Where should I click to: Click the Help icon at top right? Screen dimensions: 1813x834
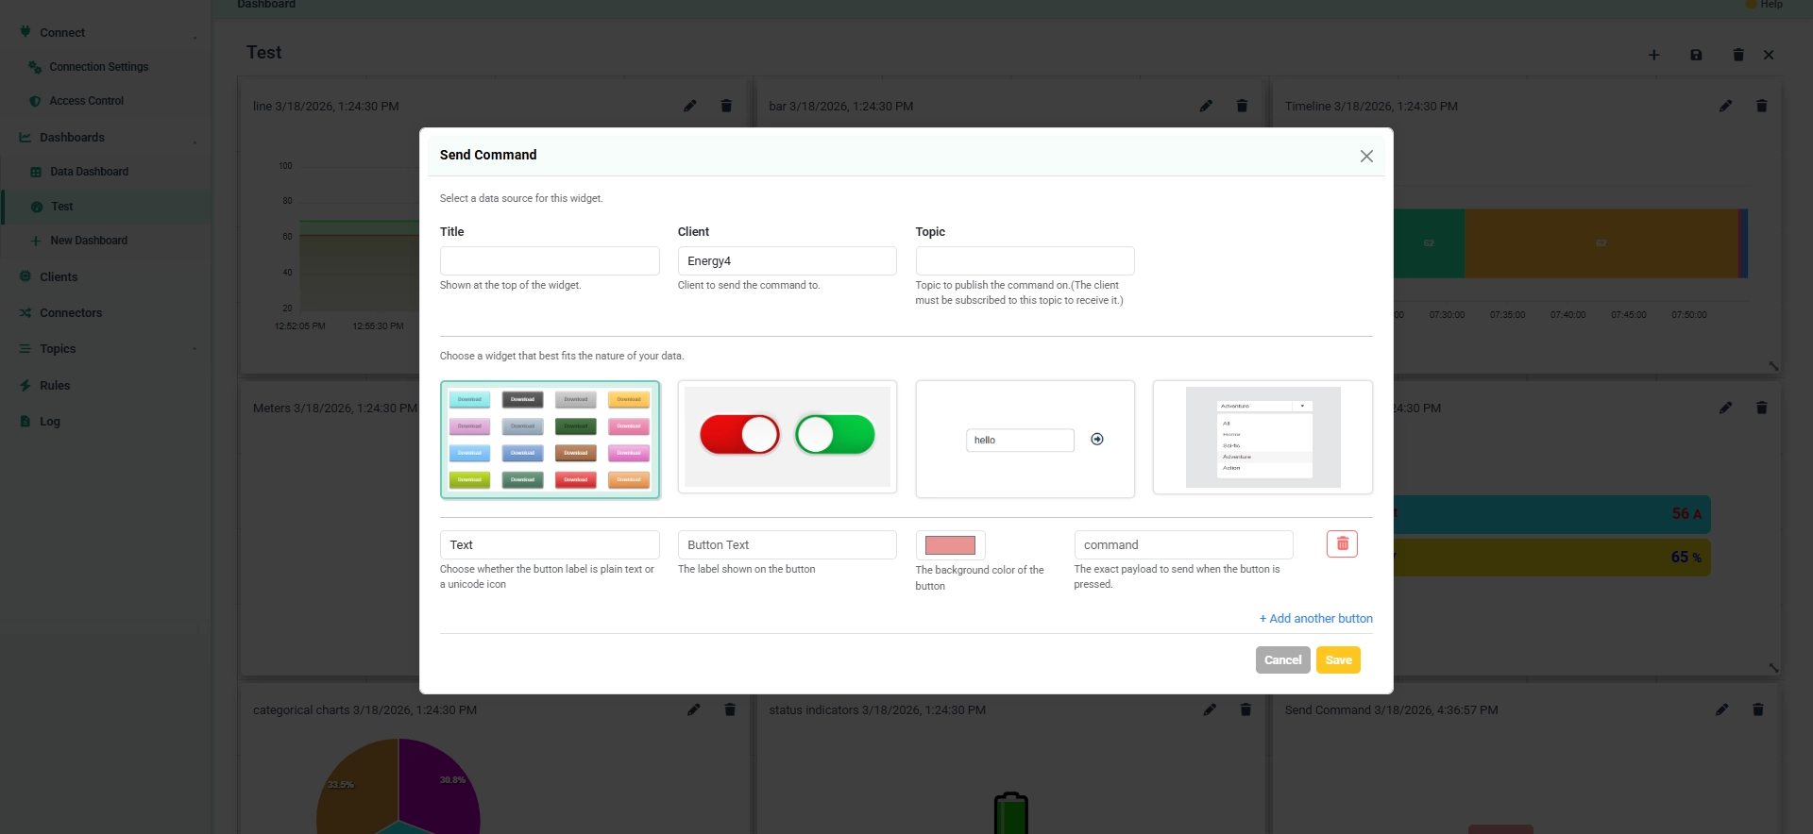[1751, 4]
